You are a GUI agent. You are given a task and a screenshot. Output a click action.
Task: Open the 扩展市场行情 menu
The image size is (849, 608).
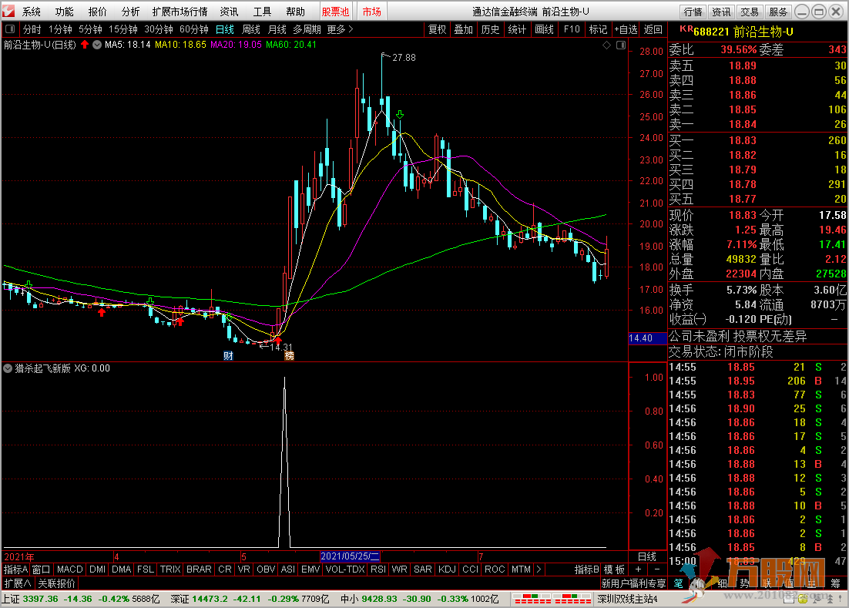click(x=180, y=12)
